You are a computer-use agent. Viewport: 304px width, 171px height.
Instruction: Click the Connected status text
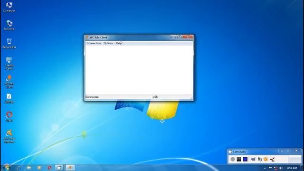92,97
